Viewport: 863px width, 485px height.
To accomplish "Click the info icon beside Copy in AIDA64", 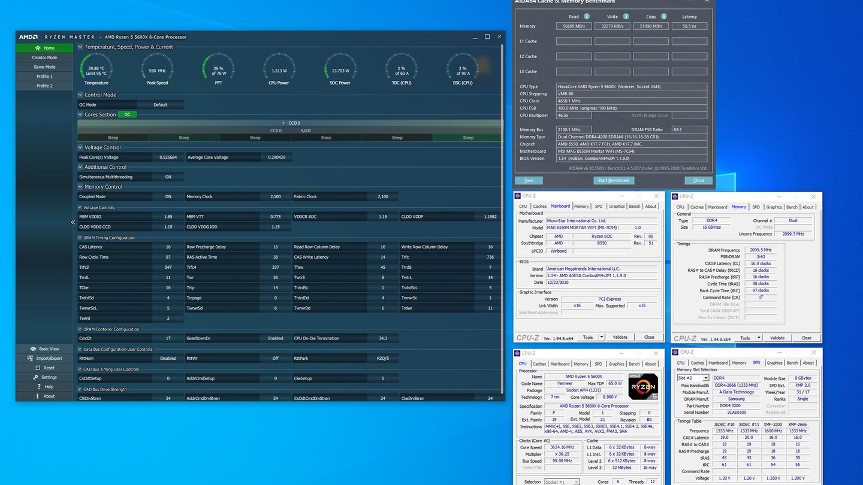I will click(665, 17).
